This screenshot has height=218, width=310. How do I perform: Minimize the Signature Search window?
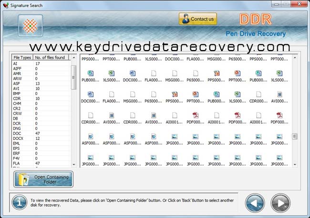(277, 4)
